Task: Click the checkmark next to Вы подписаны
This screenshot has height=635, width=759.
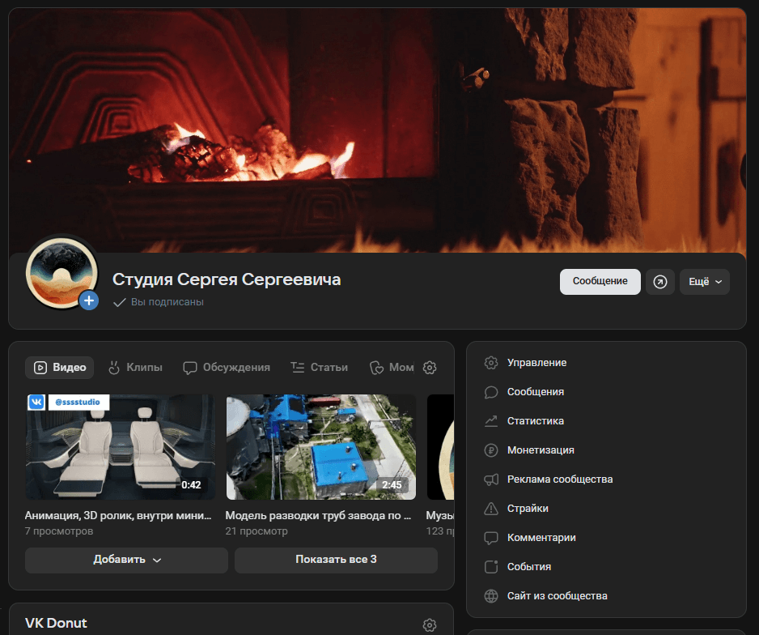Action: [x=119, y=302]
